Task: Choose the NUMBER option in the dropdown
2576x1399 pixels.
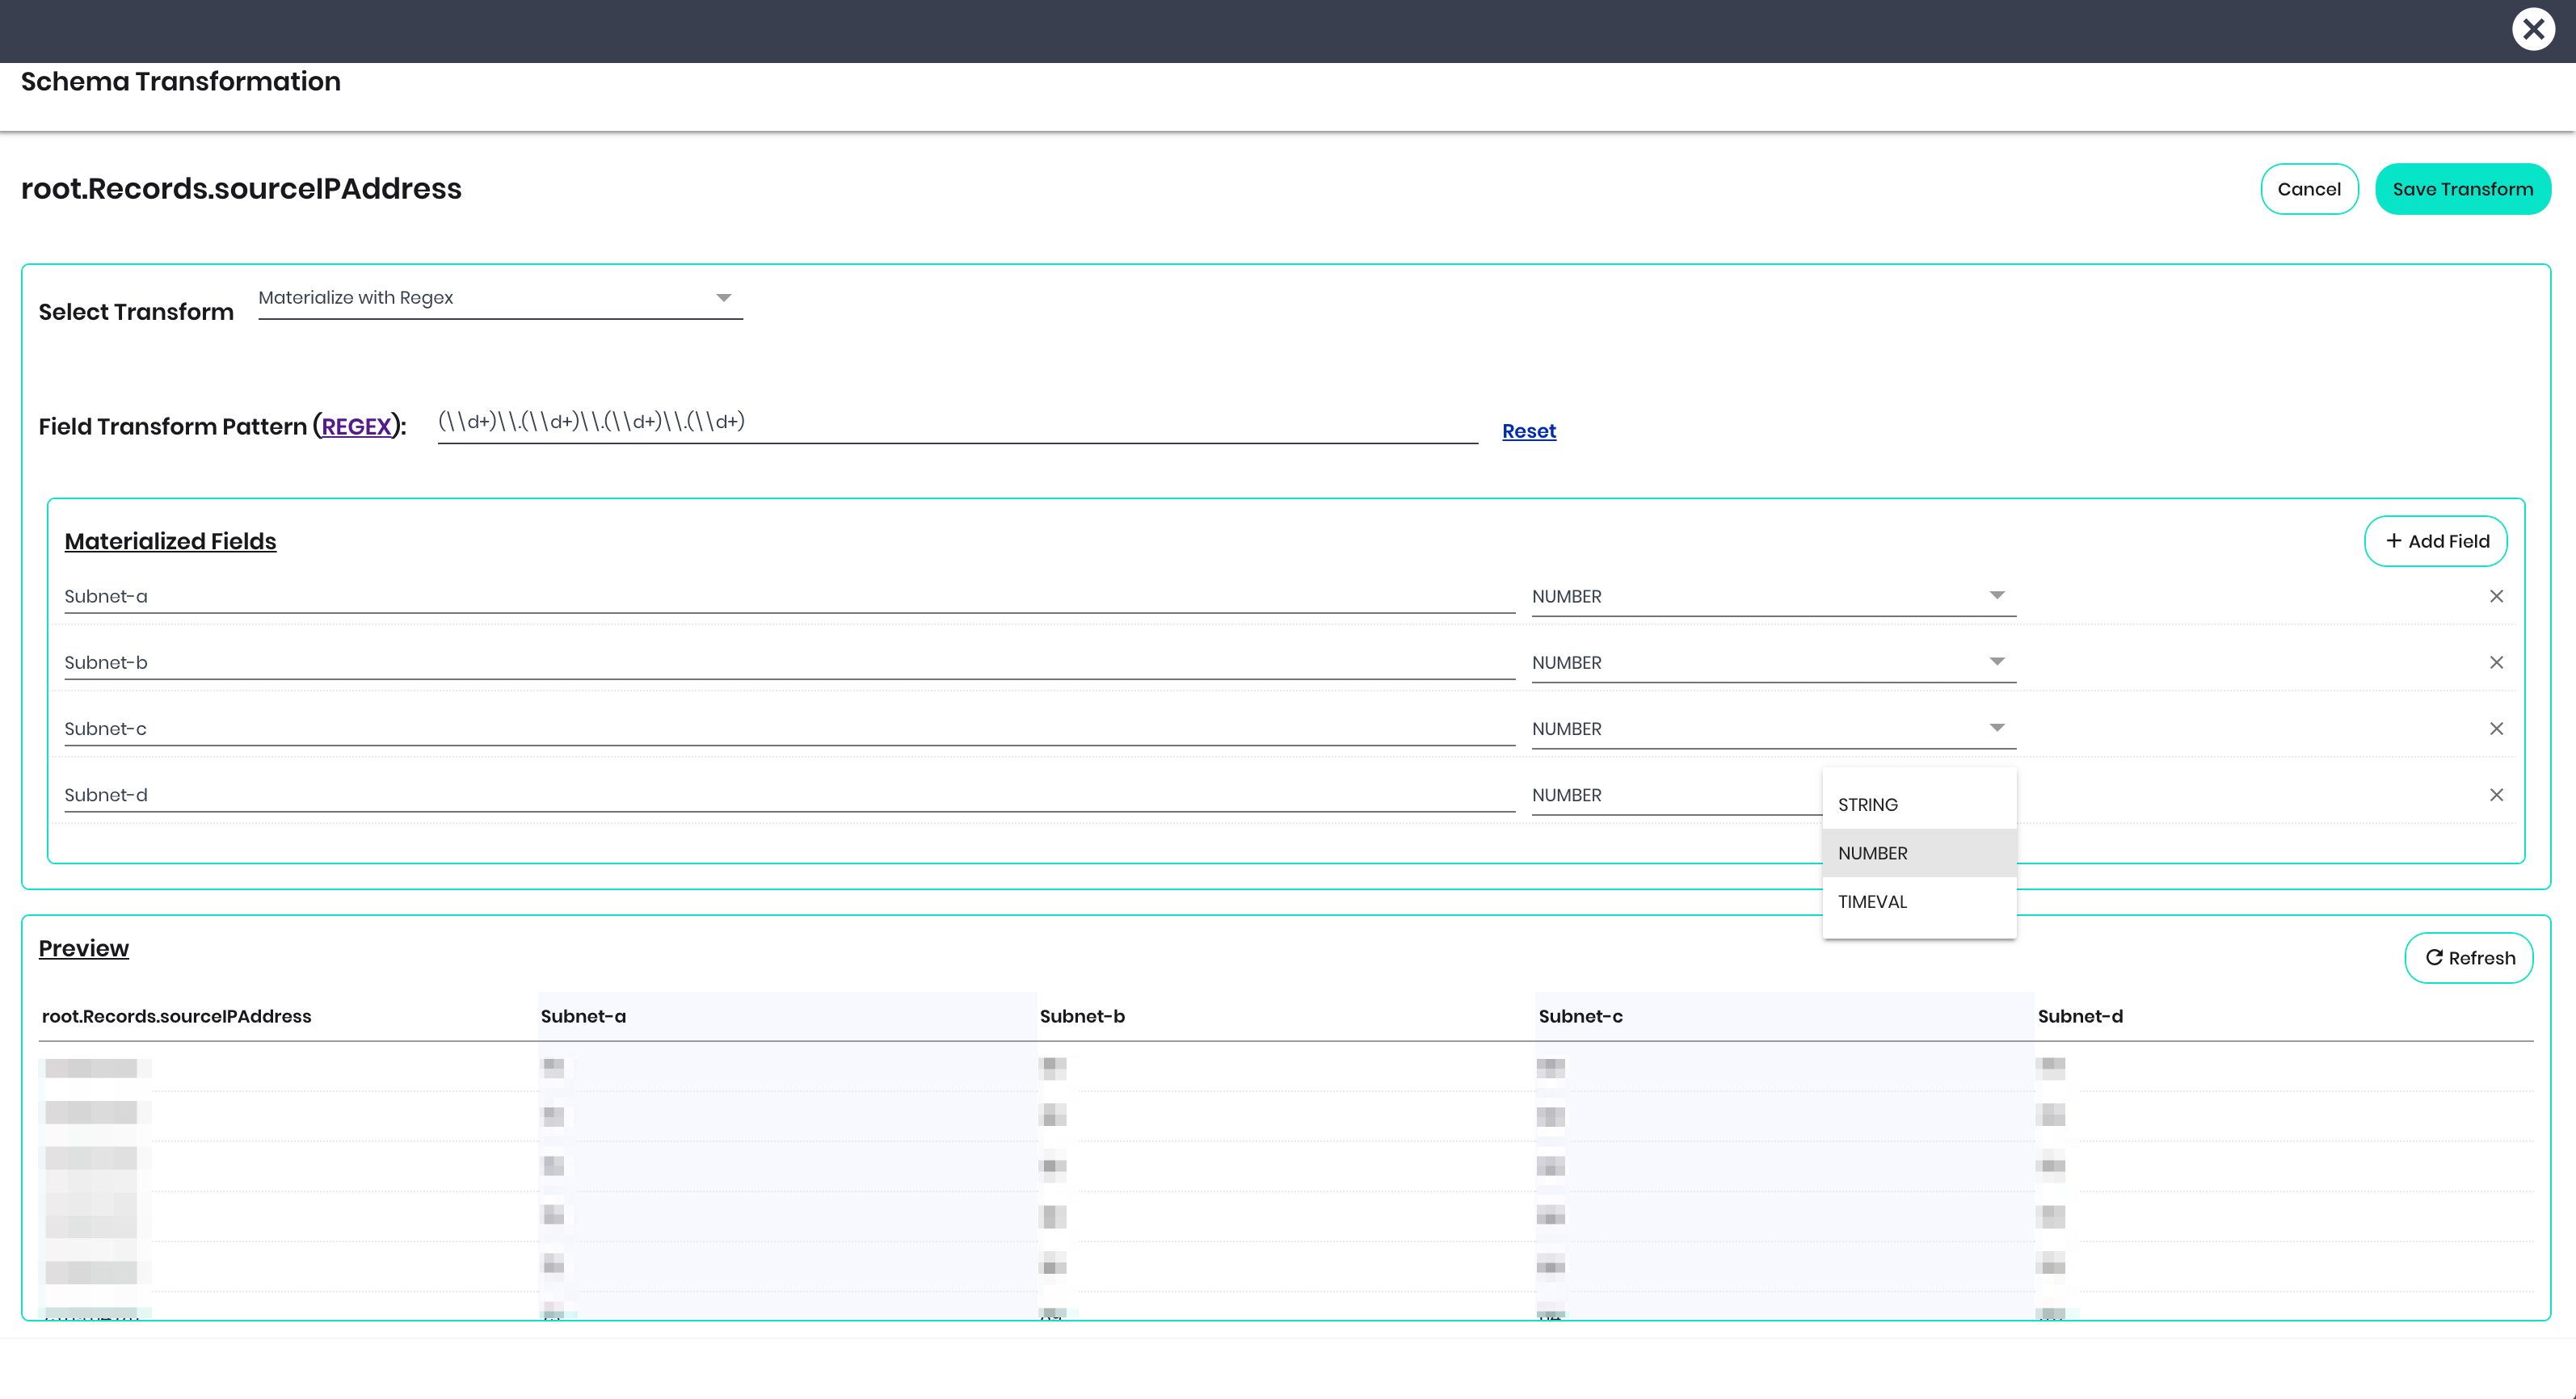Action: pos(1873,854)
